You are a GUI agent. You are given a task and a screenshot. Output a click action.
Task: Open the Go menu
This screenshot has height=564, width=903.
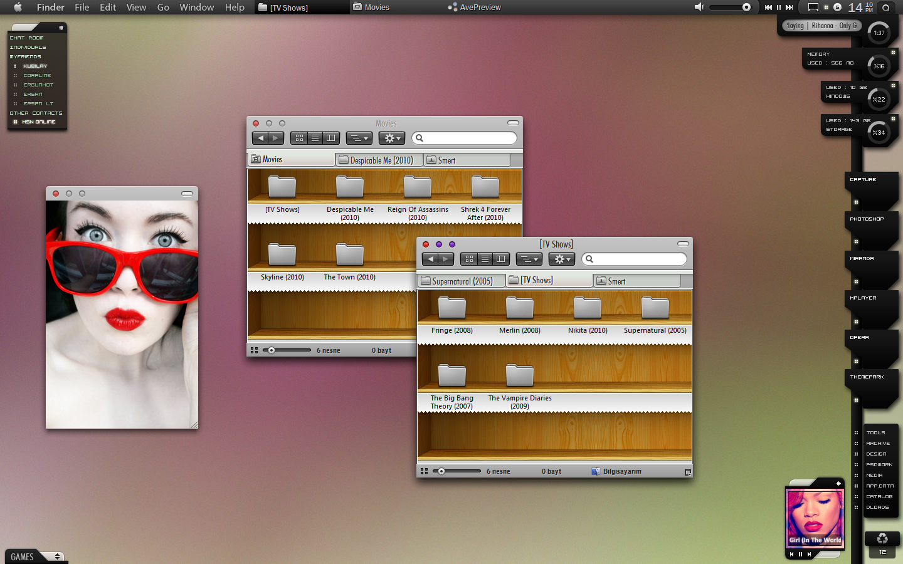[x=163, y=8]
